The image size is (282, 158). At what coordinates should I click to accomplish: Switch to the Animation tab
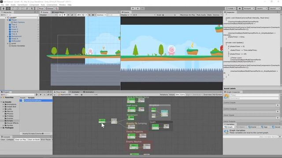pyautogui.click(x=89, y=92)
